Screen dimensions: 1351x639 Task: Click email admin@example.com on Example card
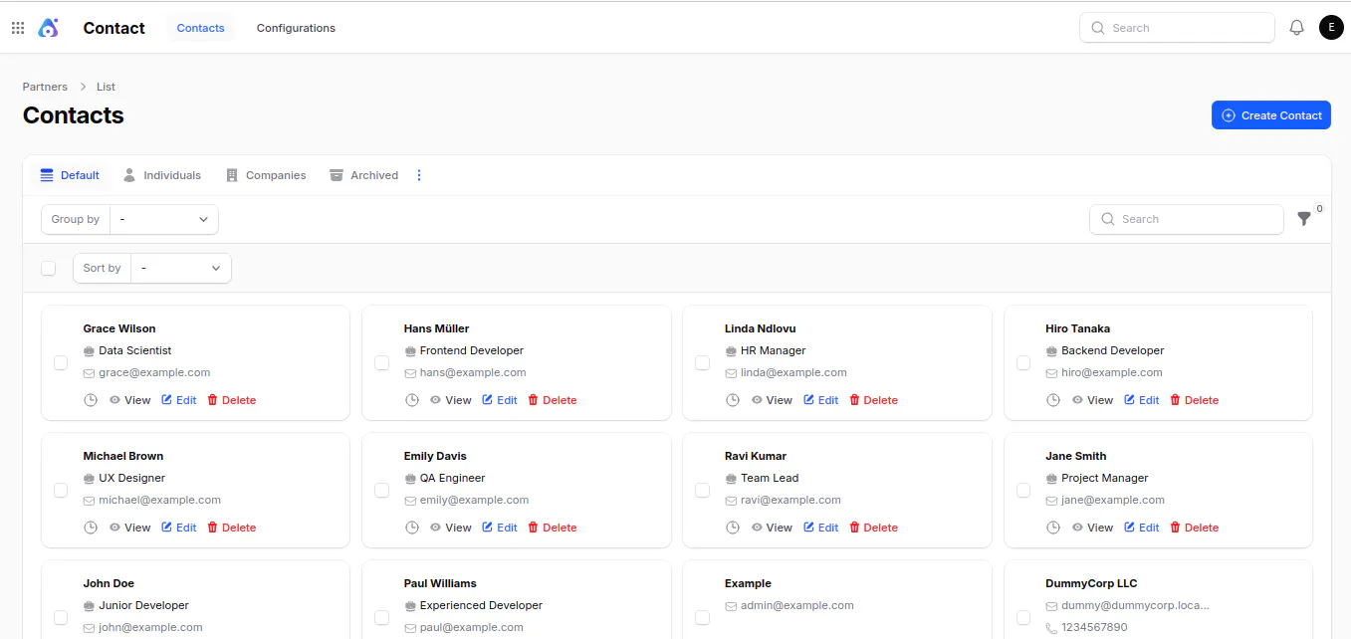(x=796, y=605)
